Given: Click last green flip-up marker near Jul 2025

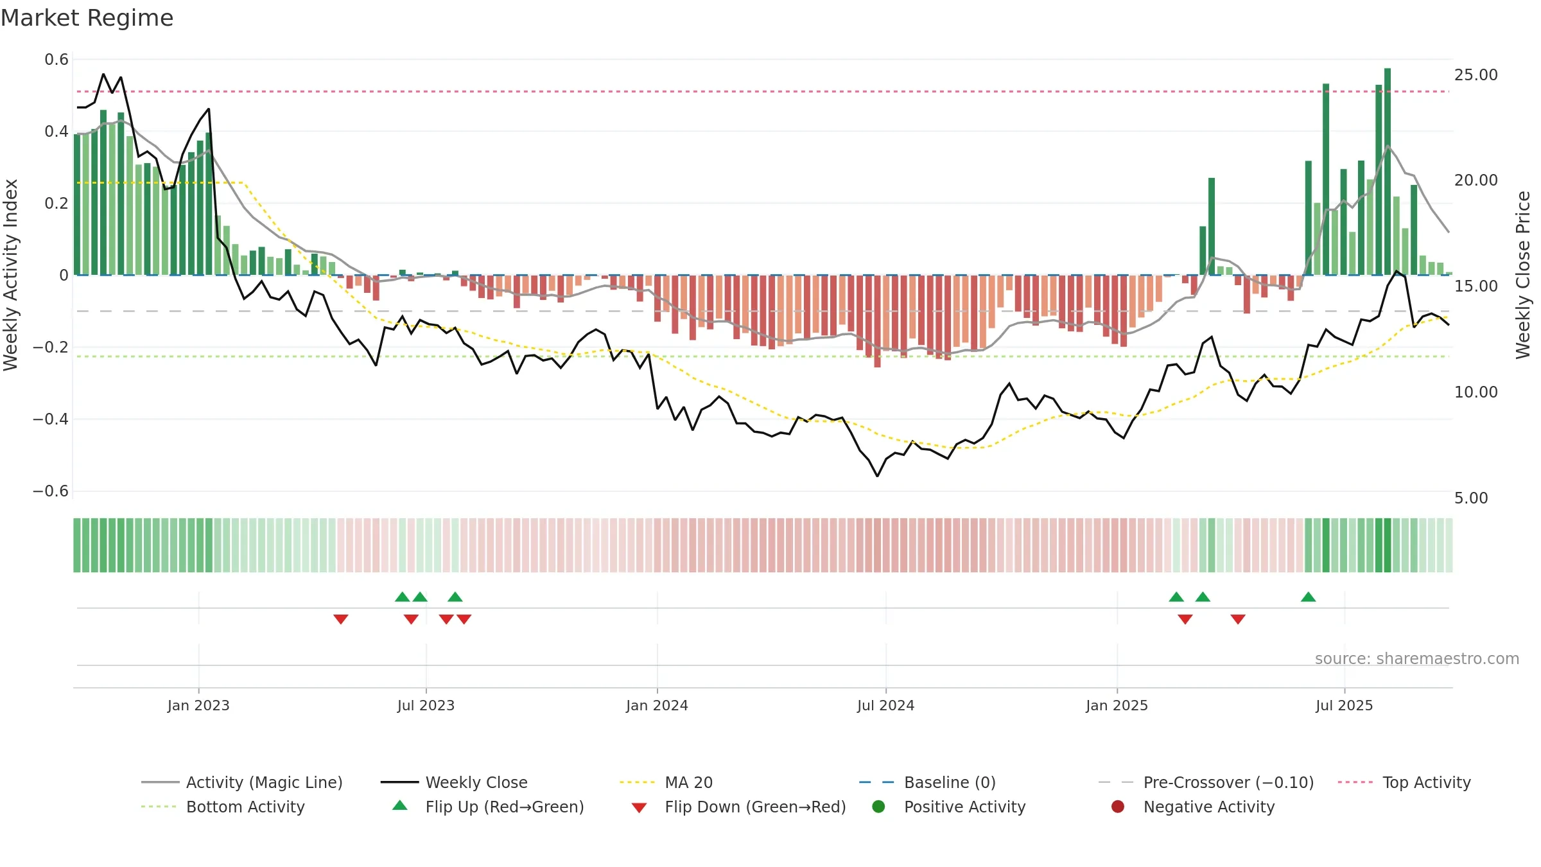Looking at the screenshot, I should 1309,597.
